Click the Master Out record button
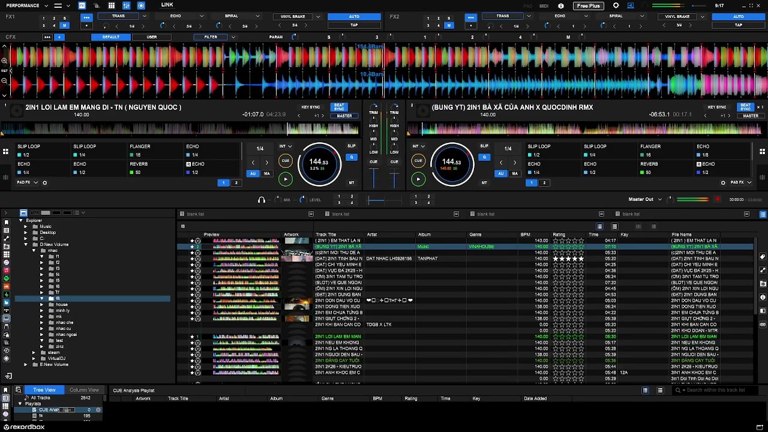768x432 pixels. click(718, 199)
